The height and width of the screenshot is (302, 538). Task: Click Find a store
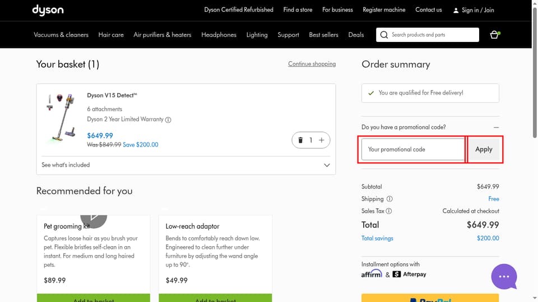point(298,10)
